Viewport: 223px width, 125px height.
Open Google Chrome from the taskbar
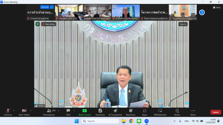pos(131,121)
